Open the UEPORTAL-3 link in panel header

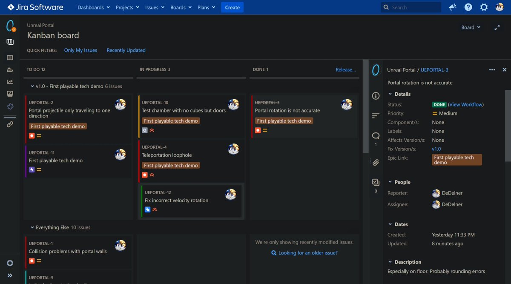tap(434, 70)
